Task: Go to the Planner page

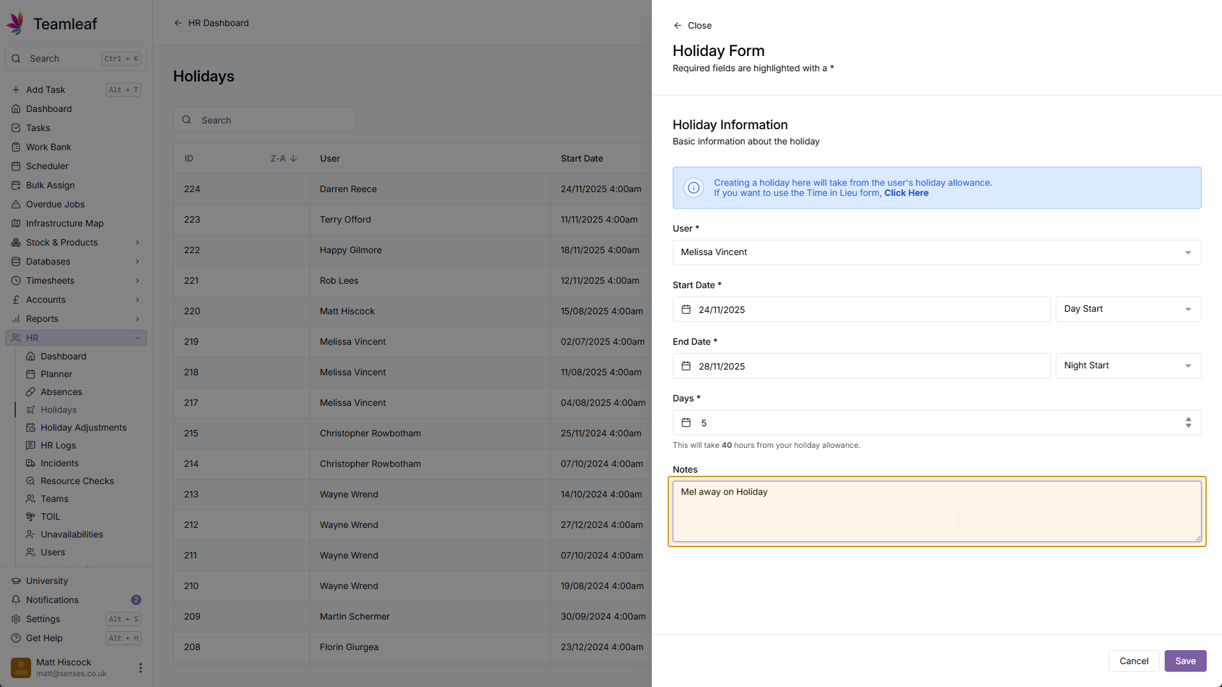Action: point(57,374)
